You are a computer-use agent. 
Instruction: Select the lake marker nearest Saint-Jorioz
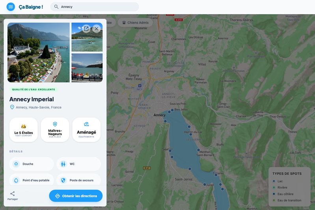(x=190, y=169)
